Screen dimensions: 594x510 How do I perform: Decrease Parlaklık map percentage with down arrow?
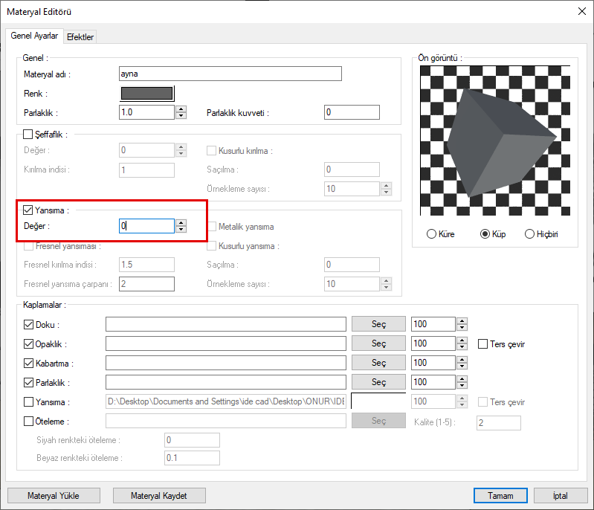coord(462,385)
